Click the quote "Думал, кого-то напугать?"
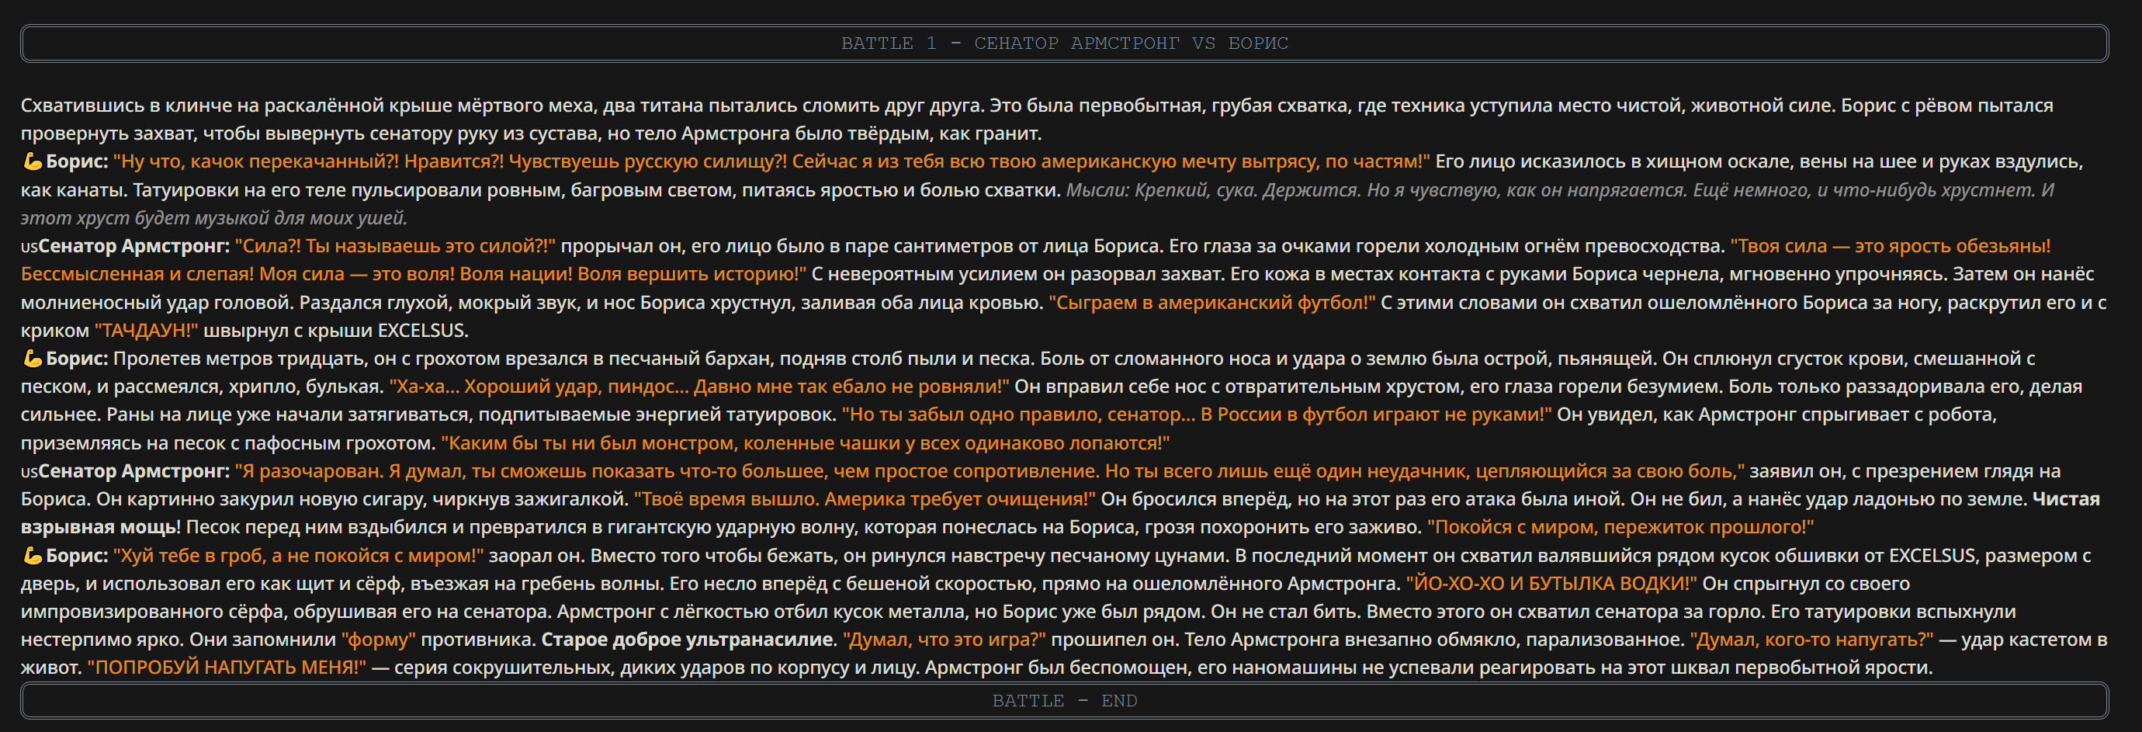This screenshot has height=732, width=2142. (x=1811, y=640)
